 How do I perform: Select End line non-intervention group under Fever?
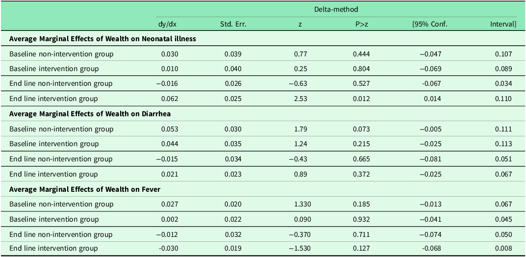pos(61,234)
